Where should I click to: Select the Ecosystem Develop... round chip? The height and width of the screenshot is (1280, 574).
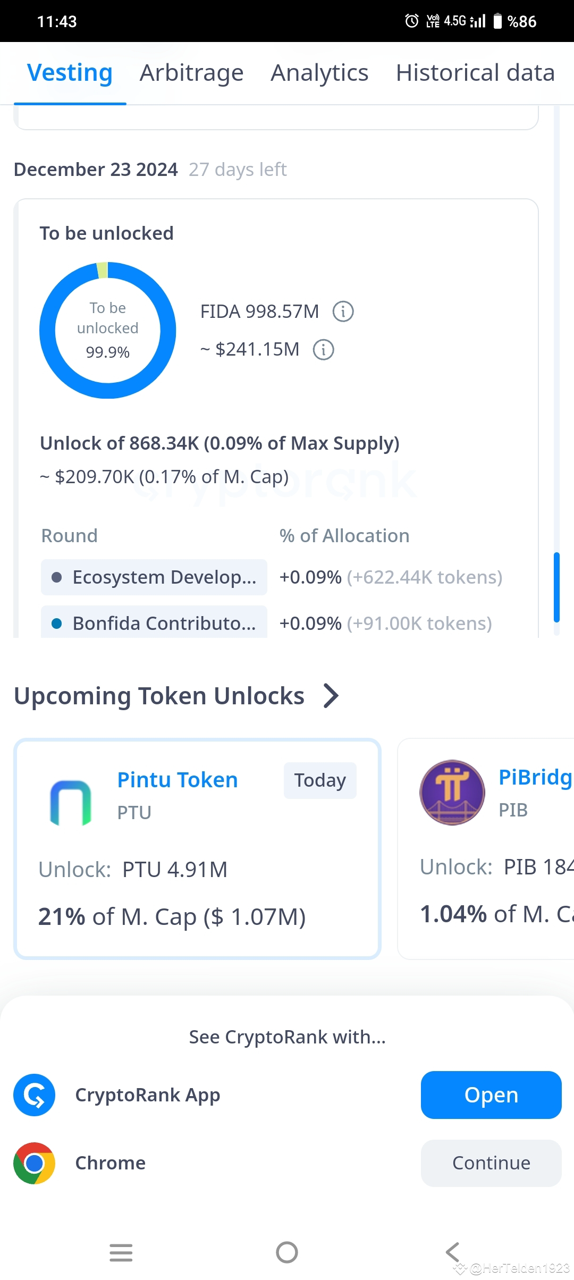tap(154, 577)
